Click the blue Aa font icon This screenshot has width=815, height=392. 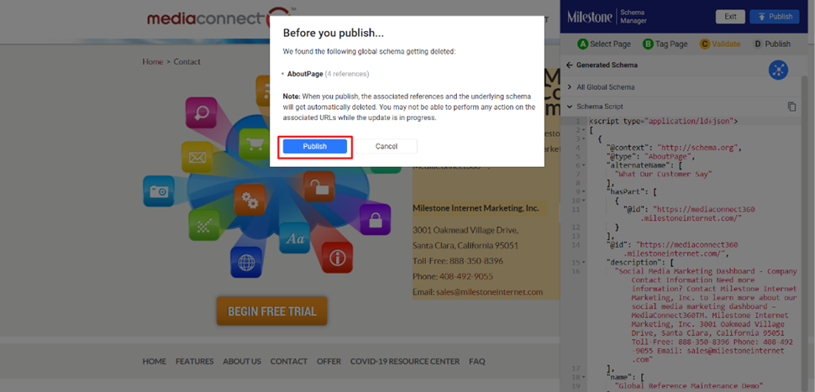295,238
